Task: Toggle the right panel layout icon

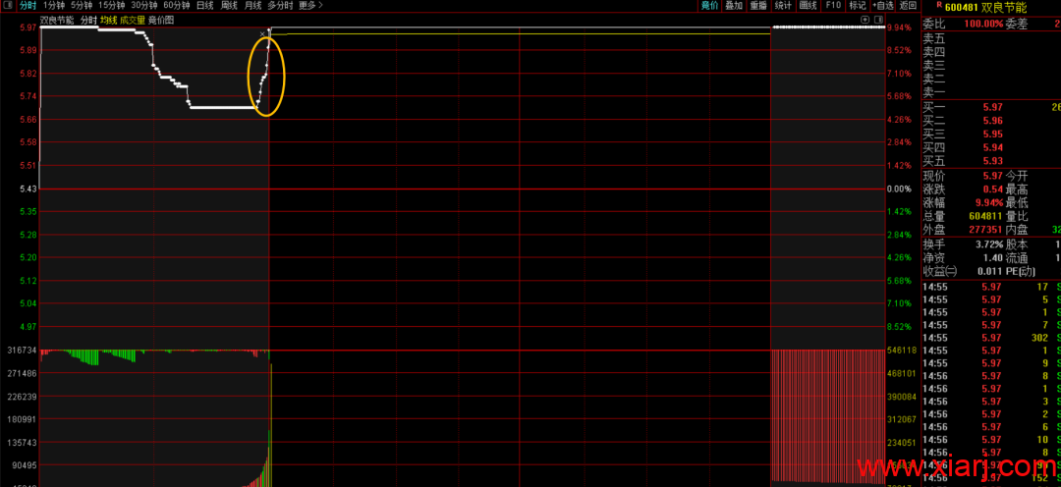Action: [878, 20]
